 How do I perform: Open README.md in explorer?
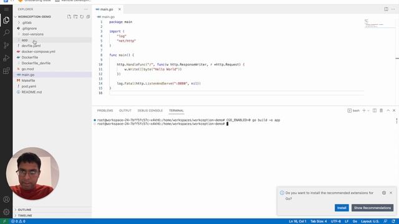pos(52,92)
